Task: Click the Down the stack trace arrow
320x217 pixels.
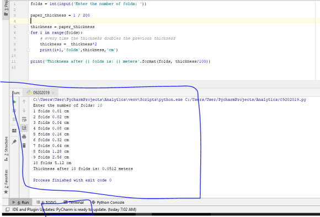Action: [24, 110]
